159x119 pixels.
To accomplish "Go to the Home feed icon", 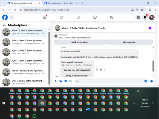I will click(x=45, y=17).
